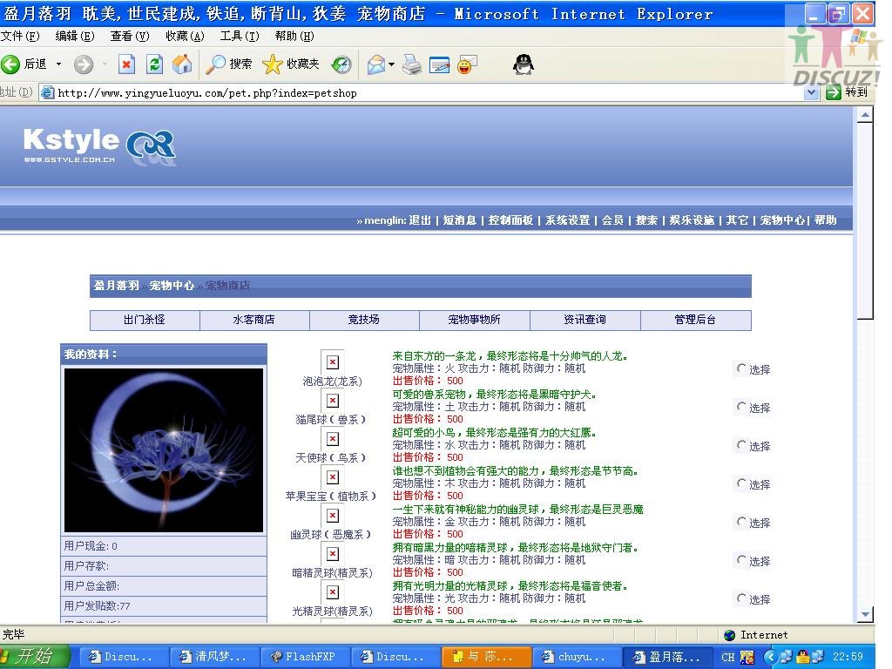This screenshot has height=669, width=892.
Task: Open the Mail icon dropdown arrow
Action: tap(391, 64)
